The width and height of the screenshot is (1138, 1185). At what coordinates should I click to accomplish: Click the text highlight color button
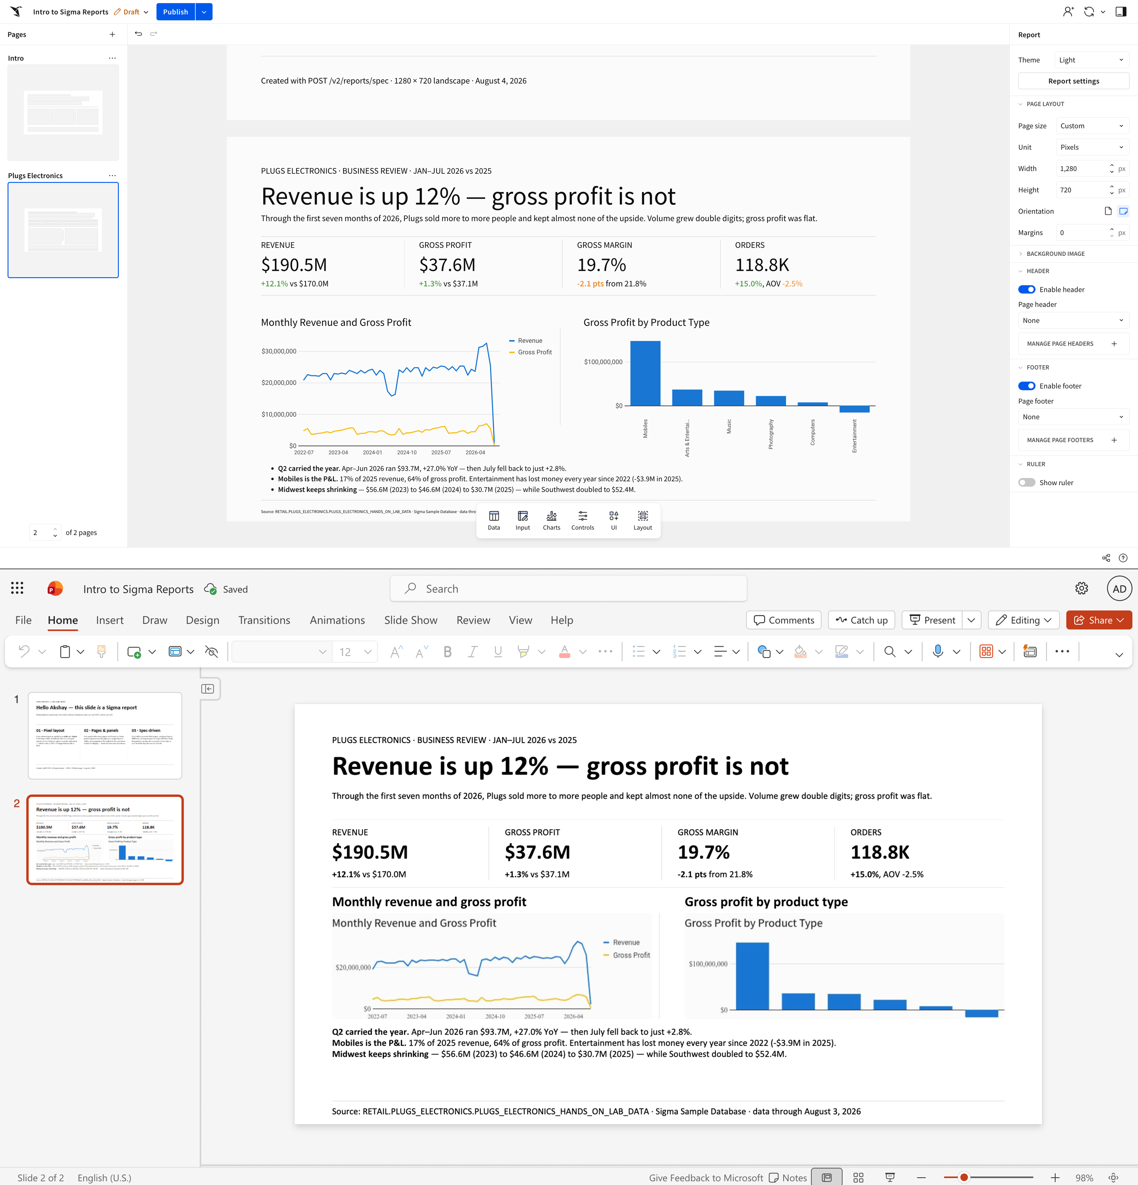click(524, 651)
